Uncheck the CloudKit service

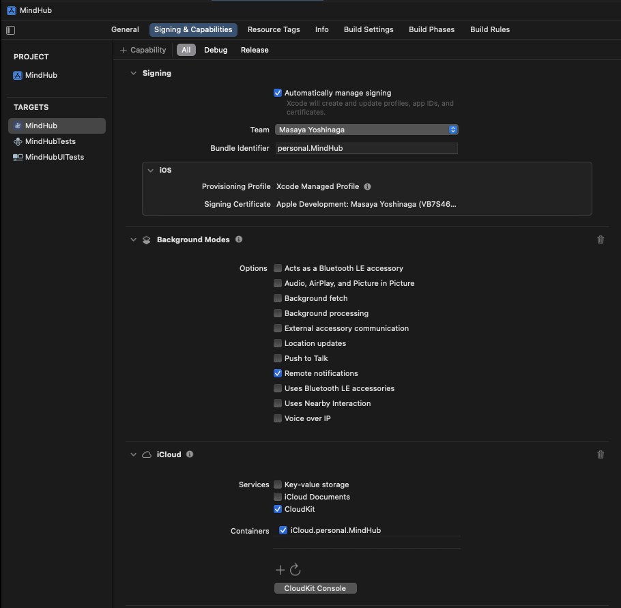point(278,509)
